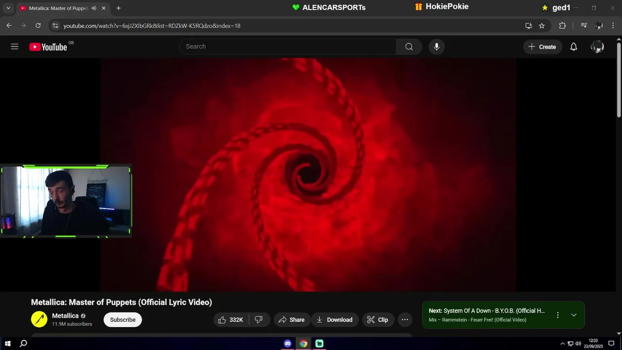
Task: Install app icon in address bar
Action: (529, 26)
